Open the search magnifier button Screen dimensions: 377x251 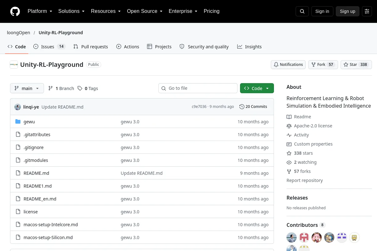click(x=302, y=11)
